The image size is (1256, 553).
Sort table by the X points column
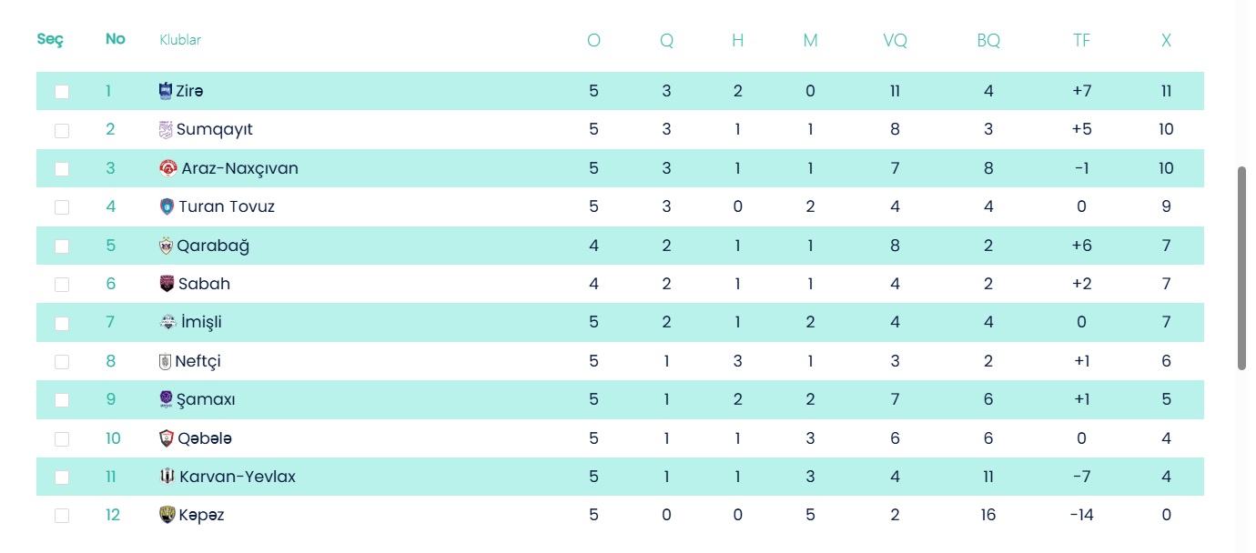(1166, 40)
